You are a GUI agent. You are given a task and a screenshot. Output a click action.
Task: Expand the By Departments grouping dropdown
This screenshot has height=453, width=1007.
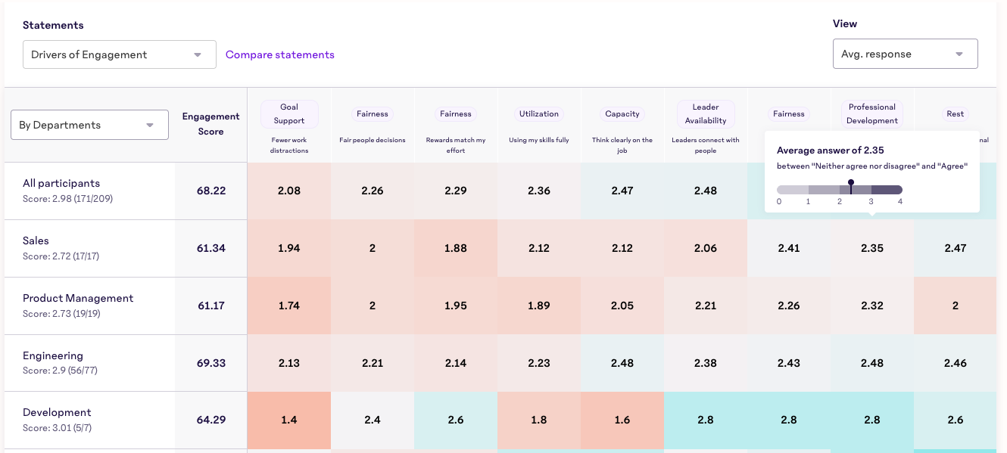(x=89, y=125)
